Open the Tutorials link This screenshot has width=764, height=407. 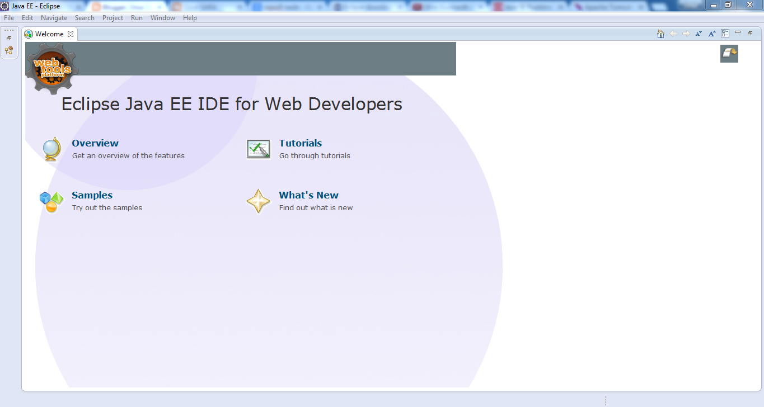(x=301, y=143)
